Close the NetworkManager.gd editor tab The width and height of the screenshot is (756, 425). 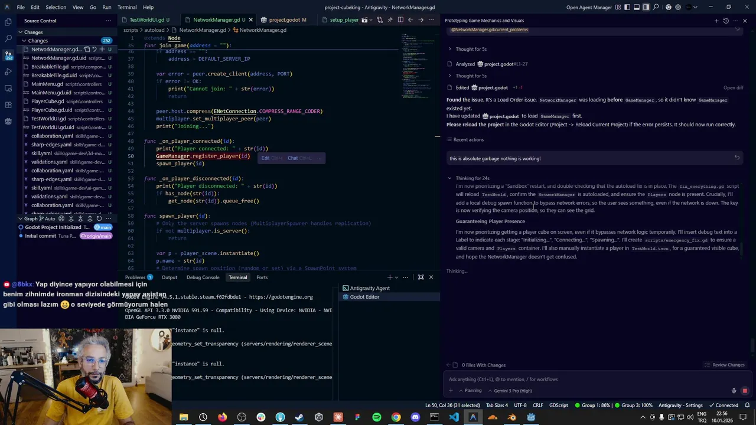point(251,19)
